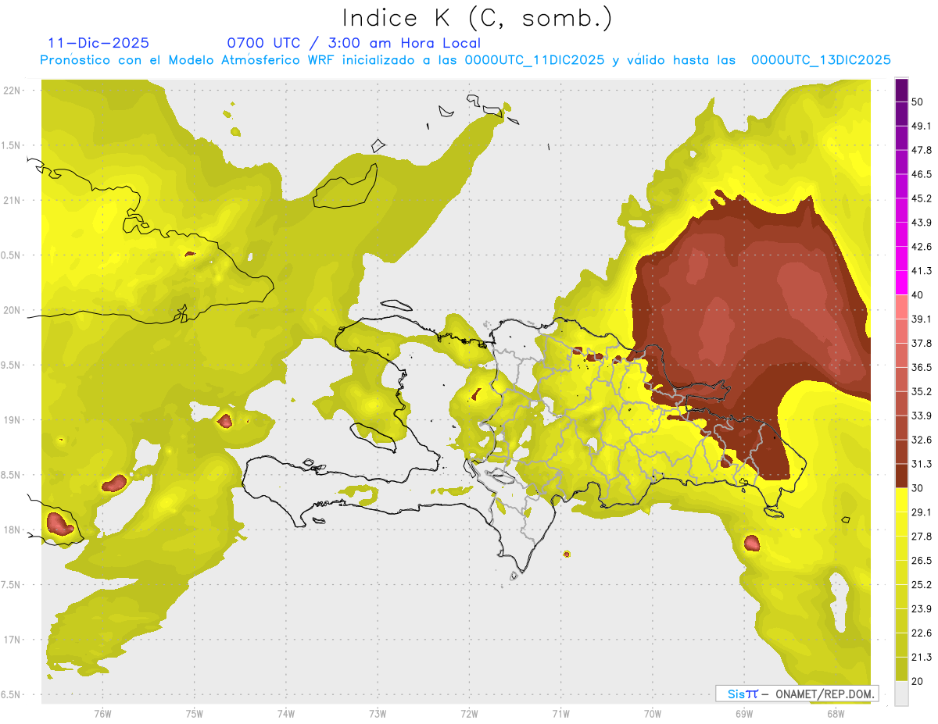This screenshot has height=724, width=938.
Task: Select the bright yellow color bar segment between 29.1 and 30
Action: [901, 501]
